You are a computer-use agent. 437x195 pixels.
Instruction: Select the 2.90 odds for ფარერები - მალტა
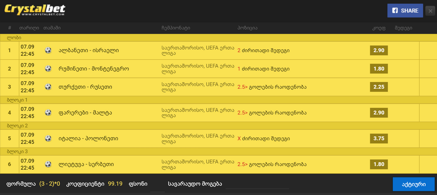coord(379,113)
